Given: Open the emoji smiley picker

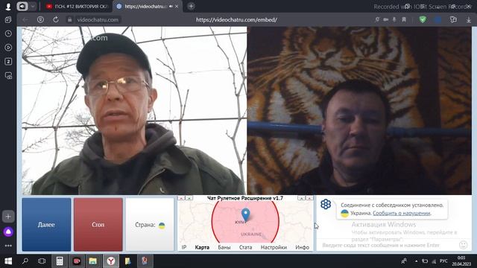Looking at the screenshot, I should pos(463,245).
